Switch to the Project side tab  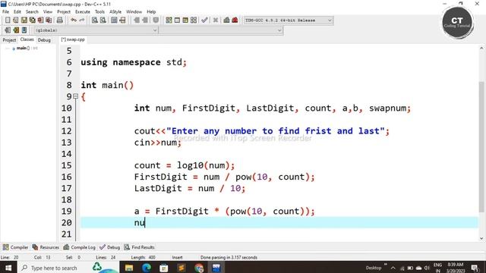(x=9, y=40)
